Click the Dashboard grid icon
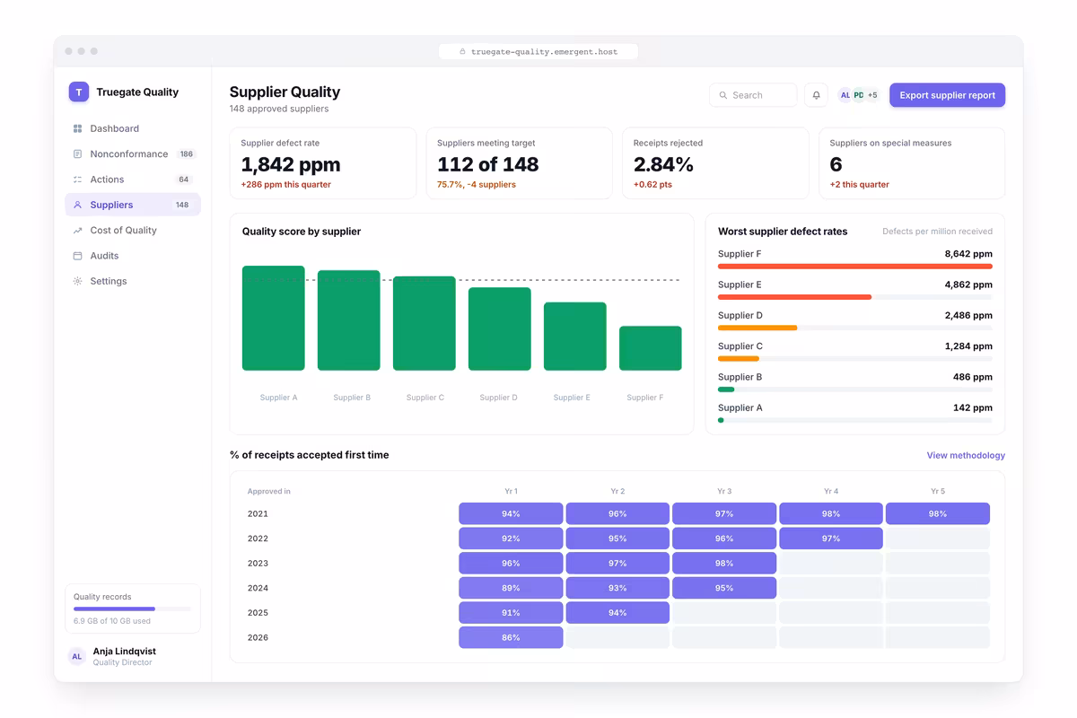The image size is (1077, 718). point(77,128)
